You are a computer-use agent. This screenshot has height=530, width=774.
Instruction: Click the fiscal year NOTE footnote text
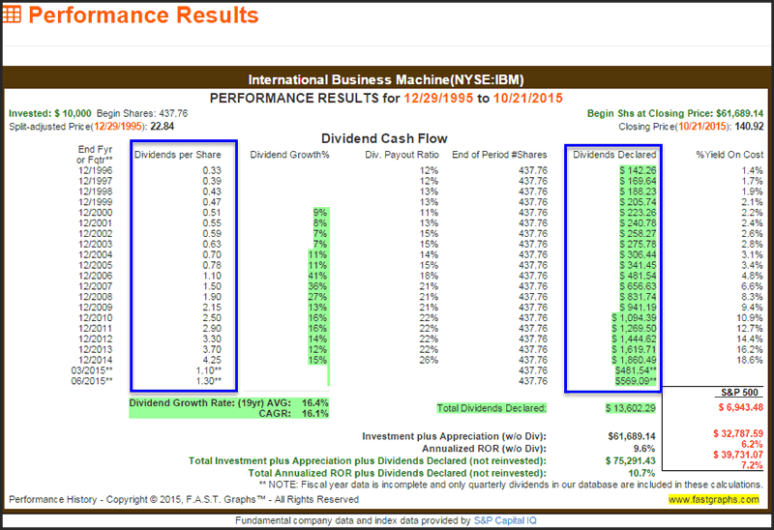tap(511, 485)
